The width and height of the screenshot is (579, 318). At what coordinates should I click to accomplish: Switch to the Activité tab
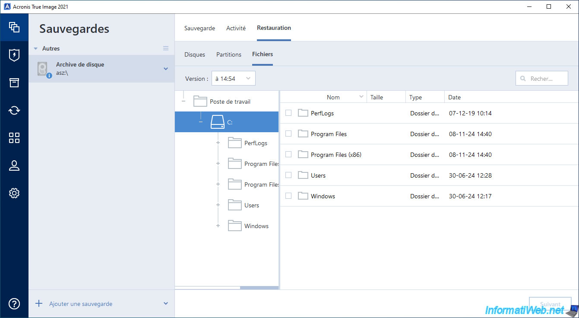click(236, 28)
